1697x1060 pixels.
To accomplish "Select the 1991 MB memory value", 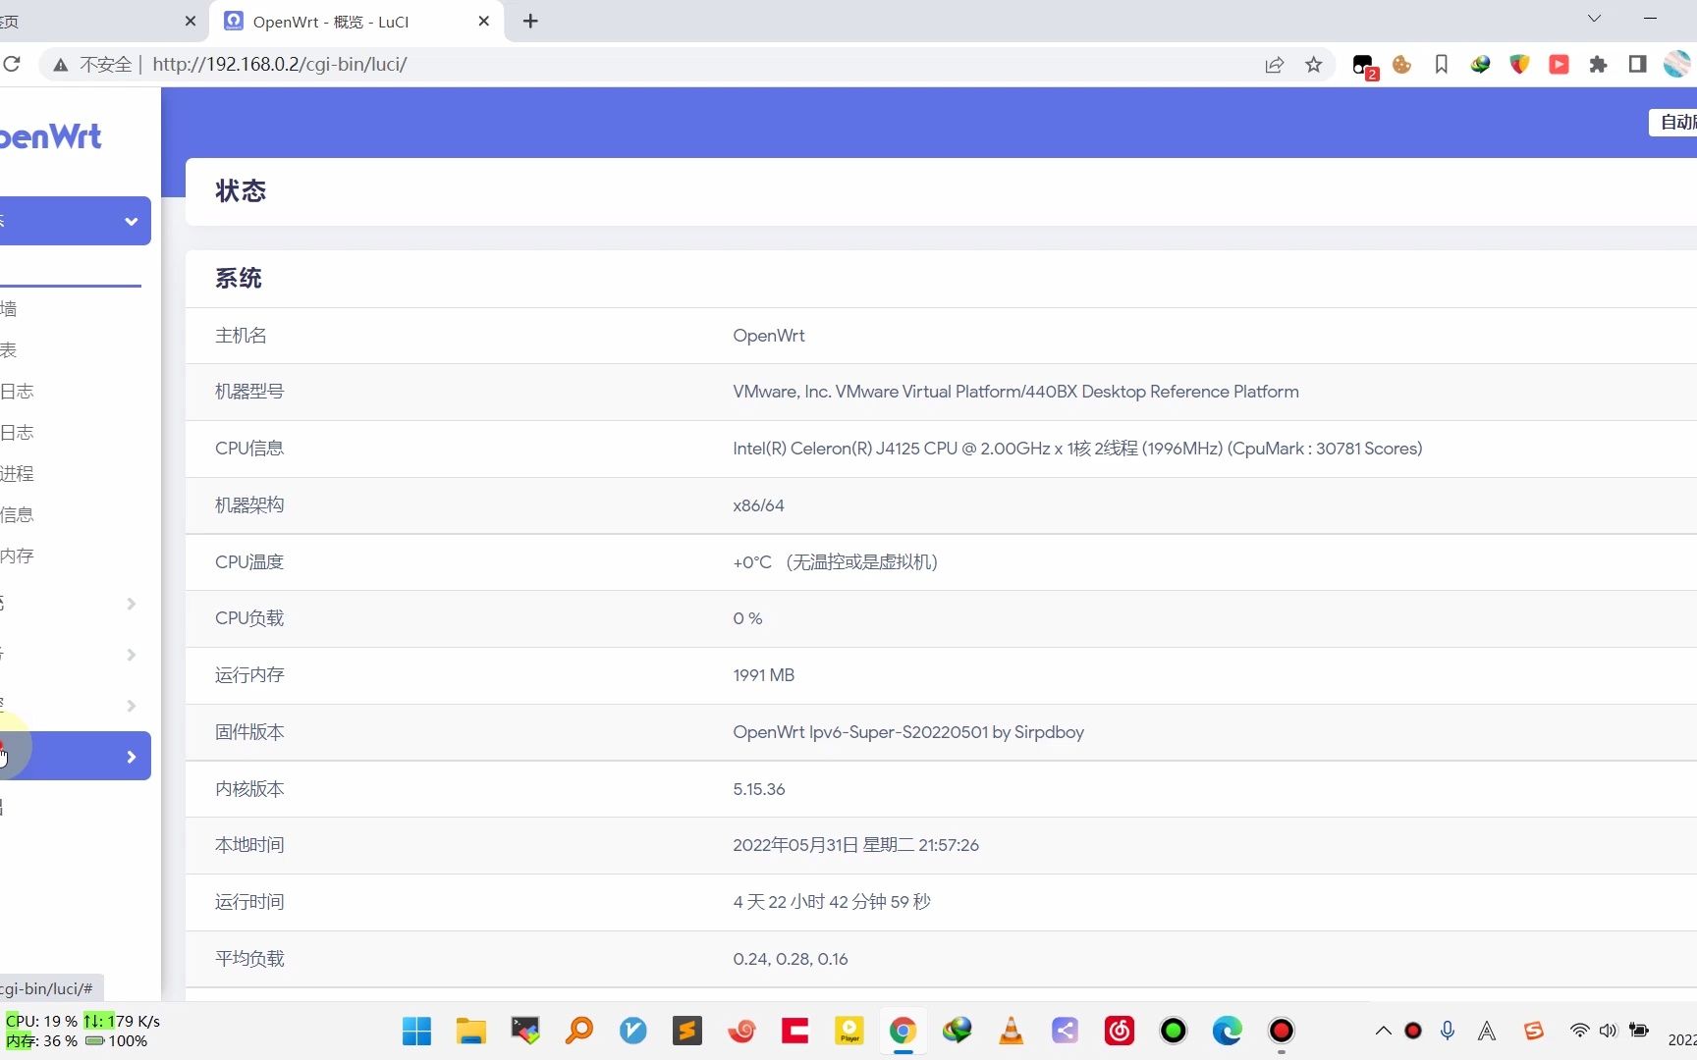I will pos(763,675).
